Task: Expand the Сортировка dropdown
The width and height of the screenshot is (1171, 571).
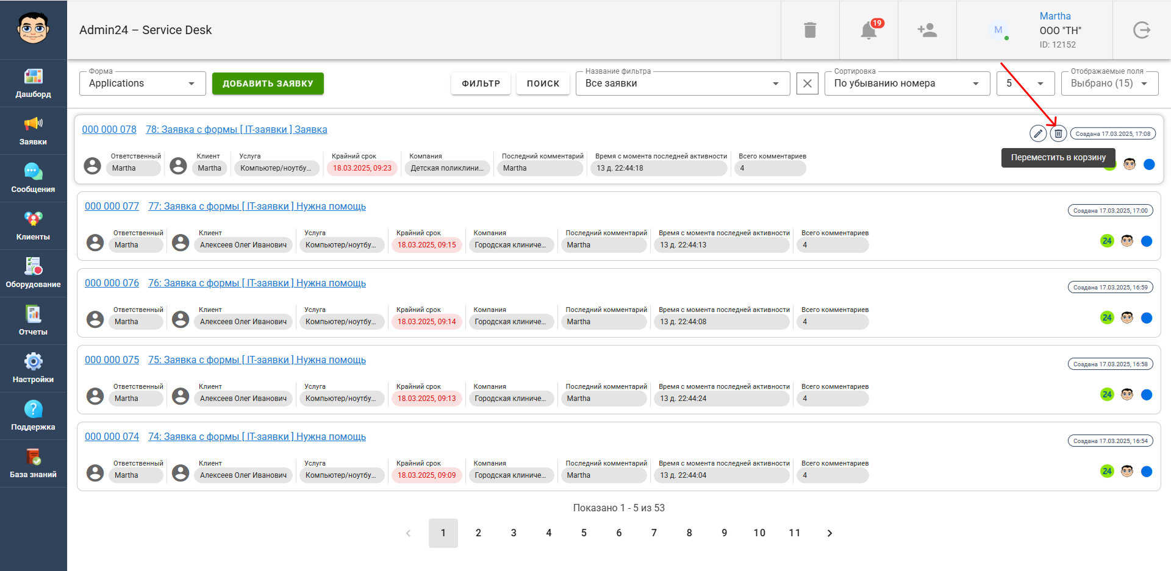Action: 906,83
